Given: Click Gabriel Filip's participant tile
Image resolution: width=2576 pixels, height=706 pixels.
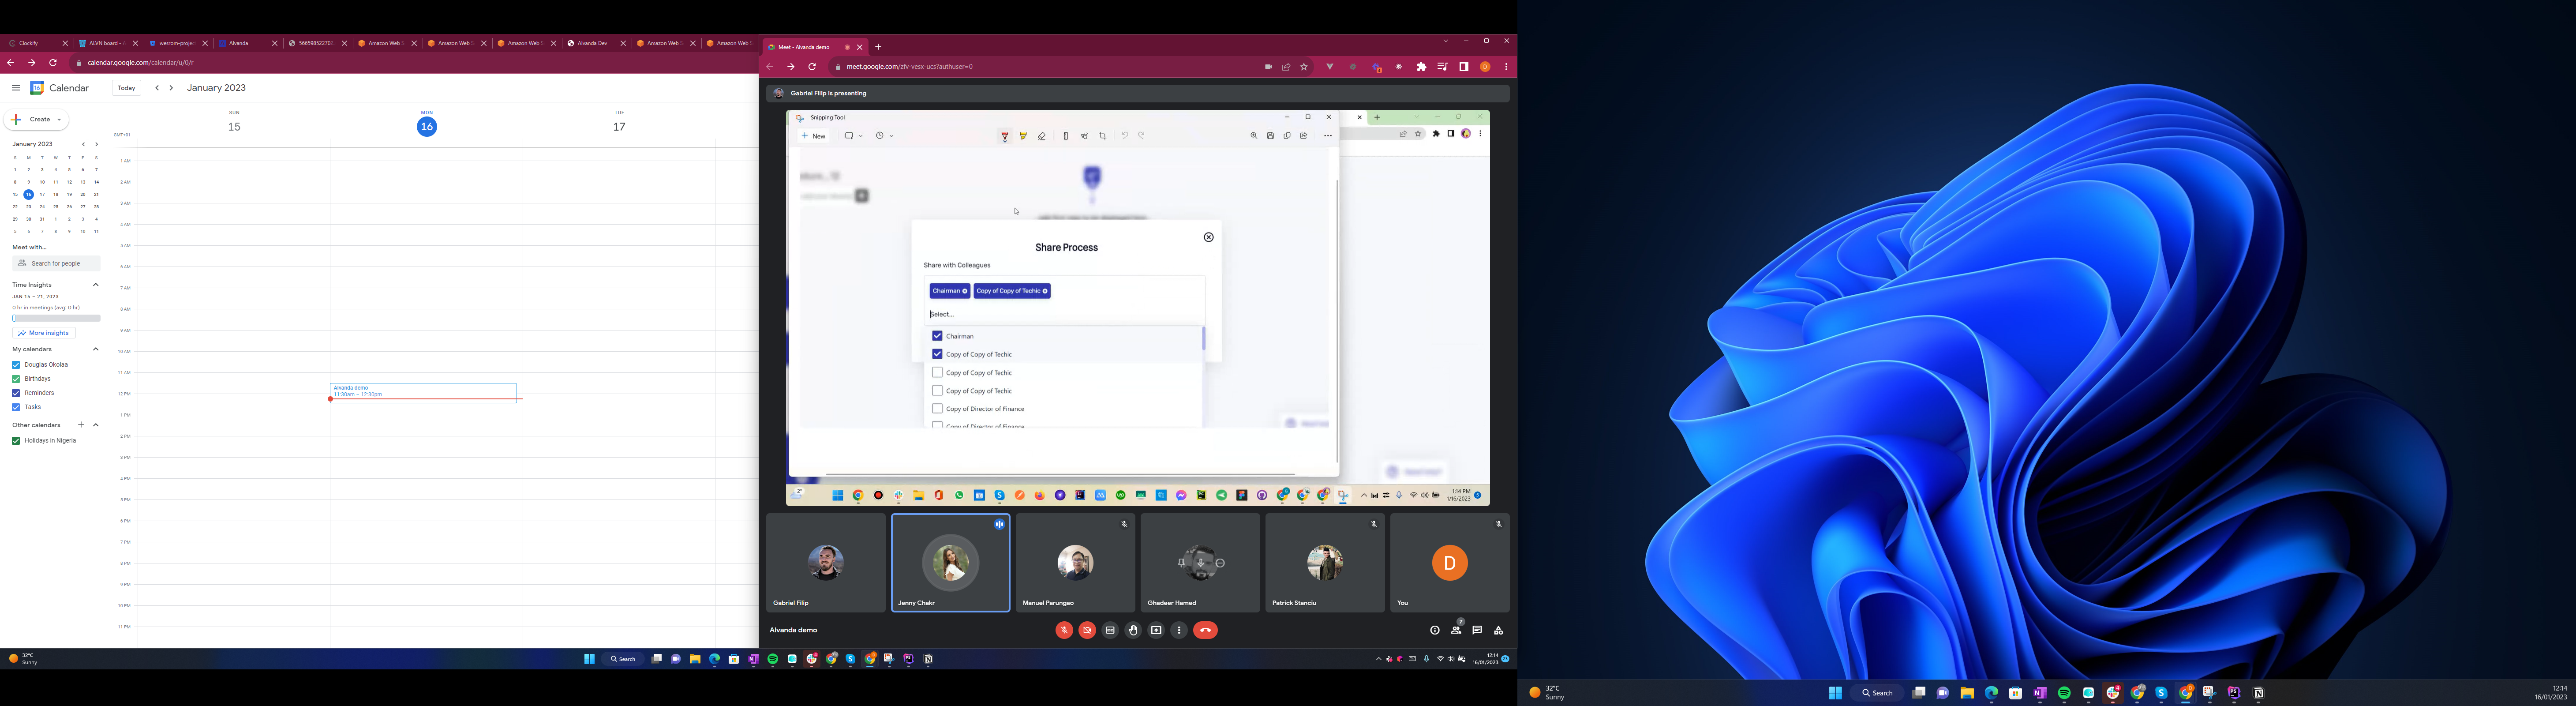Looking at the screenshot, I should coord(826,563).
